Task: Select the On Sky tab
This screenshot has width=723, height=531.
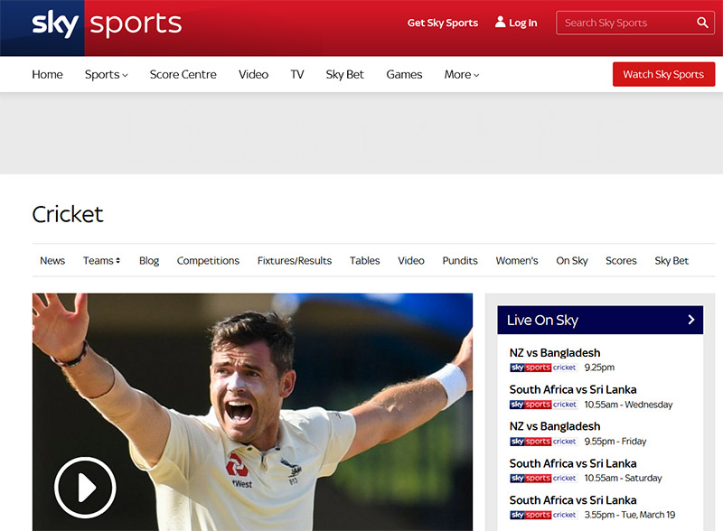Action: coord(572,260)
